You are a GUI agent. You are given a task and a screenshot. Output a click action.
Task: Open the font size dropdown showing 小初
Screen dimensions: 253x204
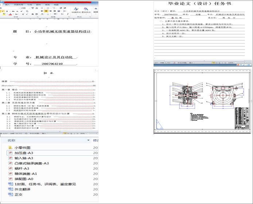[x=25, y=8]
